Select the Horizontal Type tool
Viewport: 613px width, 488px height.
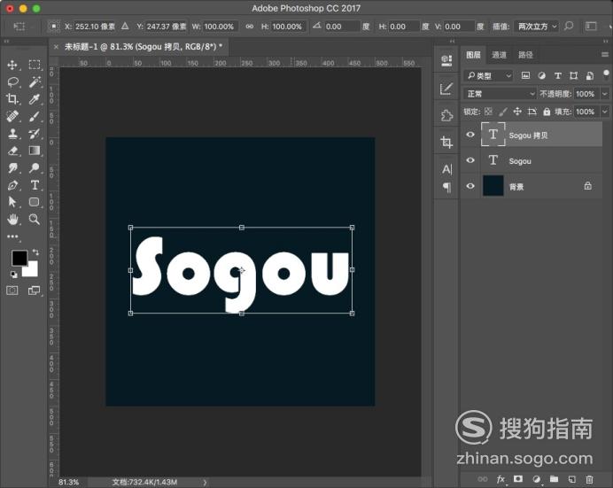35,185
